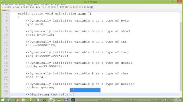Click the Stop recording macro icon
Viewport: 183px width, 102px height.
click(x=80, y=7)
